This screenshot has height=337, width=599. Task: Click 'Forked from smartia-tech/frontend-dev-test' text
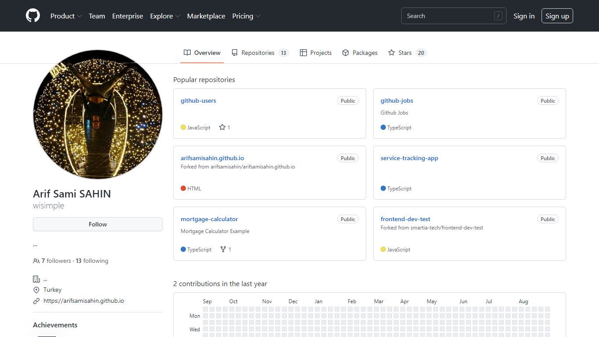click(432, 228)
